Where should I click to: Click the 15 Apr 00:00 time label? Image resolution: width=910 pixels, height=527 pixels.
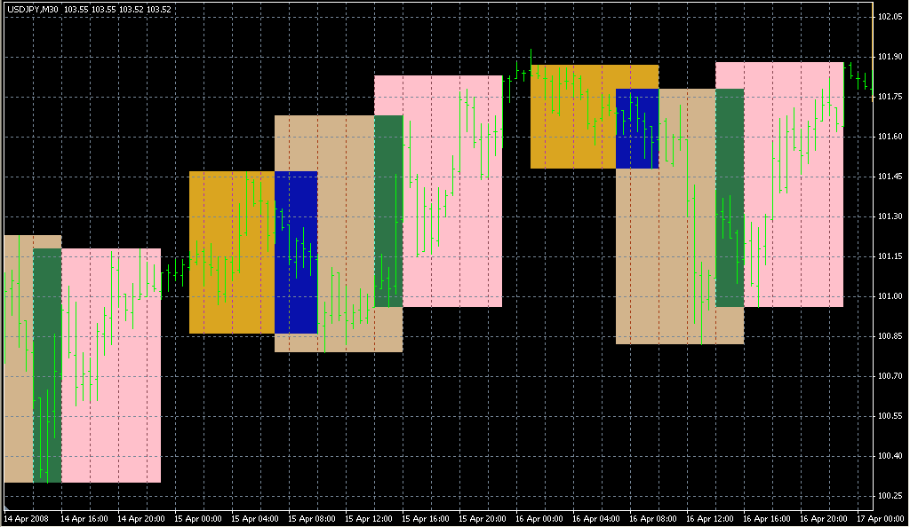pos(198,519)
